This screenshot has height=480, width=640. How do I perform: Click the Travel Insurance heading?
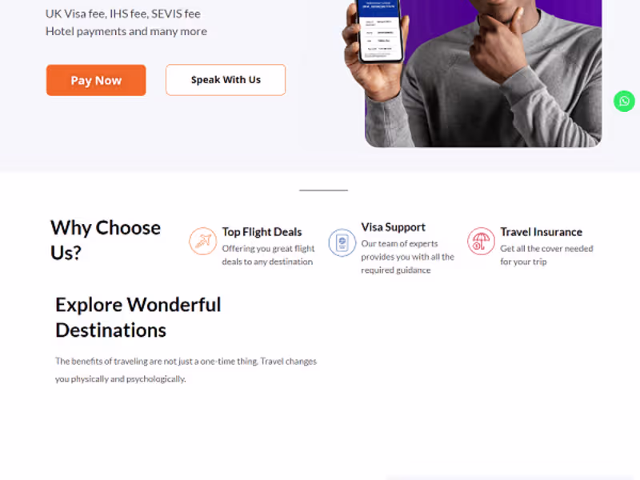coord(542,232)
